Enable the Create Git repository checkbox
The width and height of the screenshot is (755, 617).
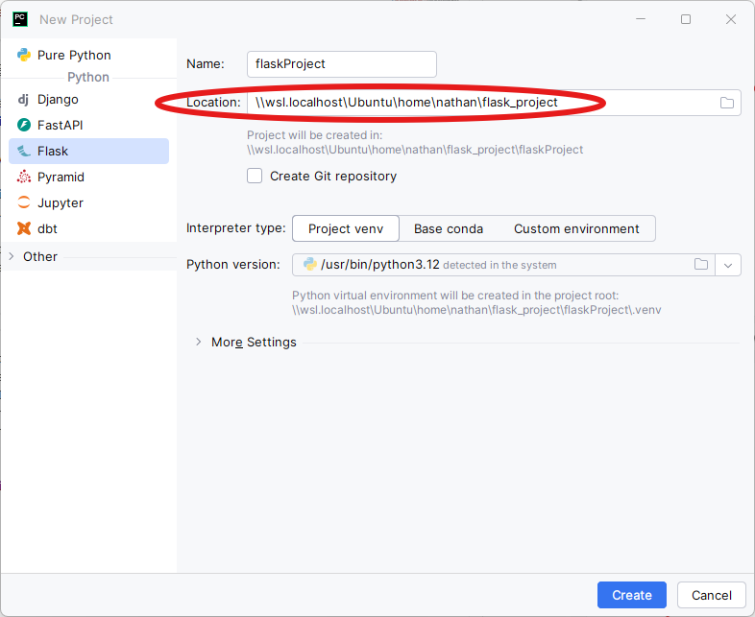255,176
